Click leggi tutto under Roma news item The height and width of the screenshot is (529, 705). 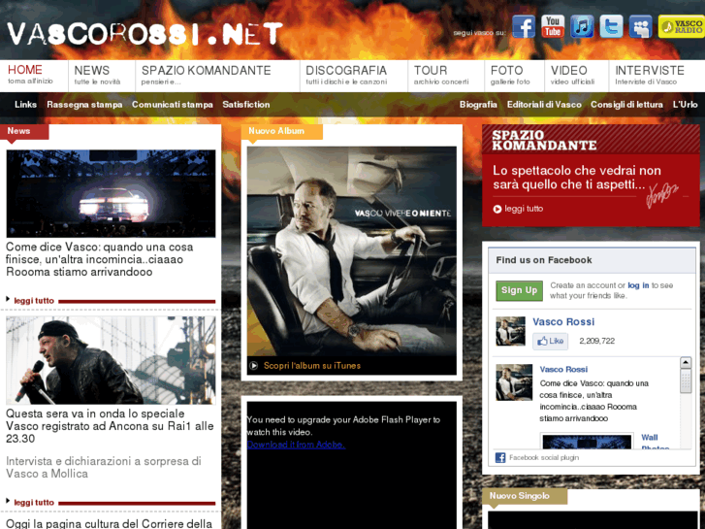pyautogui.click(x=34, y=301)
